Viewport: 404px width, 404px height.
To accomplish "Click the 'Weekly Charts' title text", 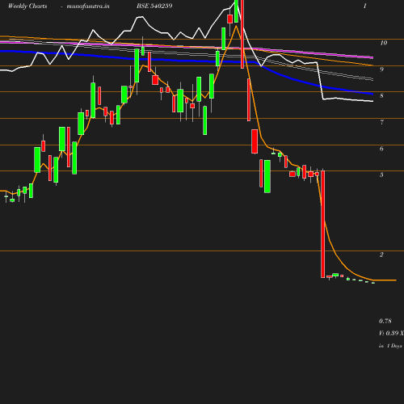I will tap(27, 6).
